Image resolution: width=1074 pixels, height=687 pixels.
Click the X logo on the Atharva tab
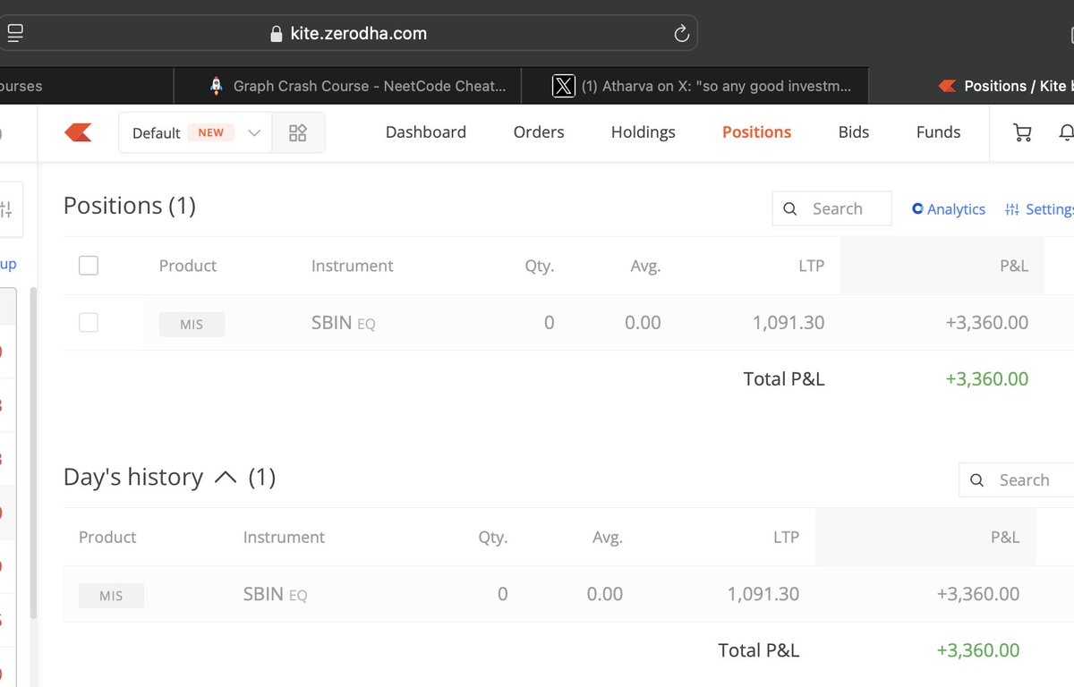[x=563, y=86]
